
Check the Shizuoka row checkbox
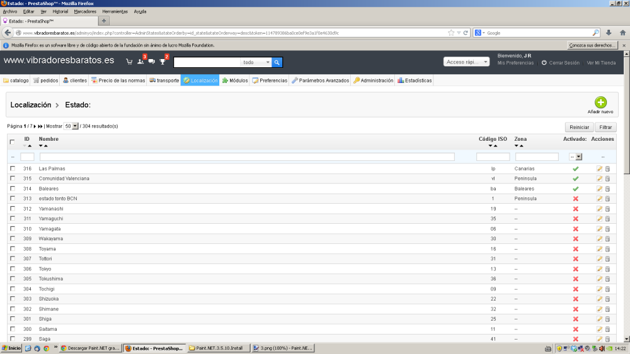coord(13,299)
